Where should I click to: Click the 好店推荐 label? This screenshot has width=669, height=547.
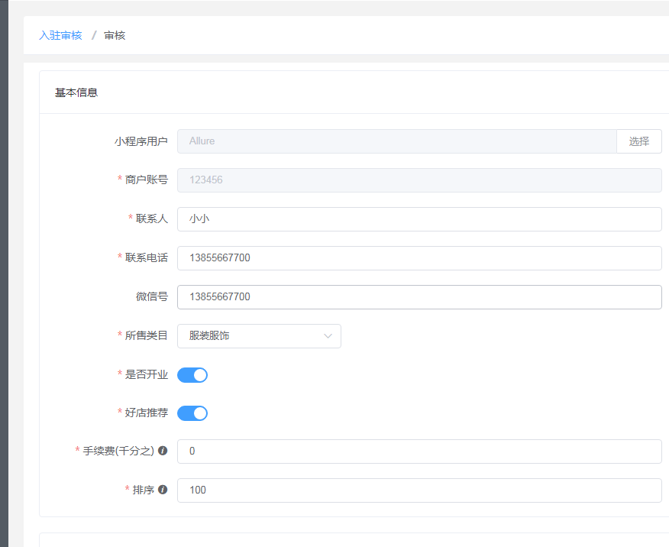[147, 413]
